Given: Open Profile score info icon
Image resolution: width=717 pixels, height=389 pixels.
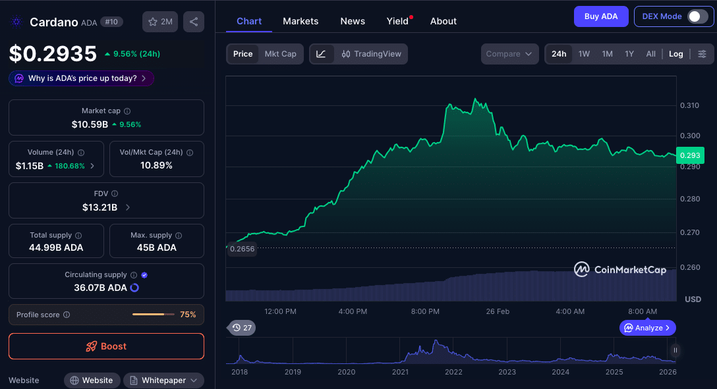Looking at the screenshot, I should coord(67,315).
